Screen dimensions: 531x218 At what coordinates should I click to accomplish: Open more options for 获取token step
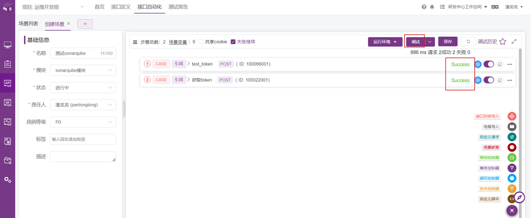(x=510, y=80)
